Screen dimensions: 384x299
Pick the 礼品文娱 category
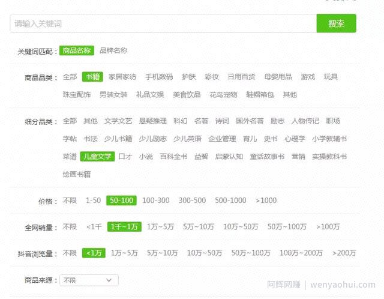(x=150, y=95)
